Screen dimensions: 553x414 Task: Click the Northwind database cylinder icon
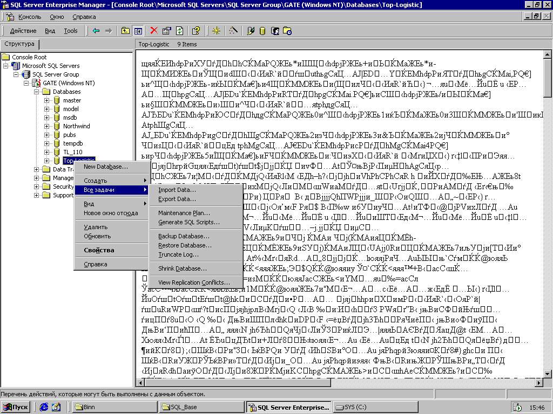(57, 126)
